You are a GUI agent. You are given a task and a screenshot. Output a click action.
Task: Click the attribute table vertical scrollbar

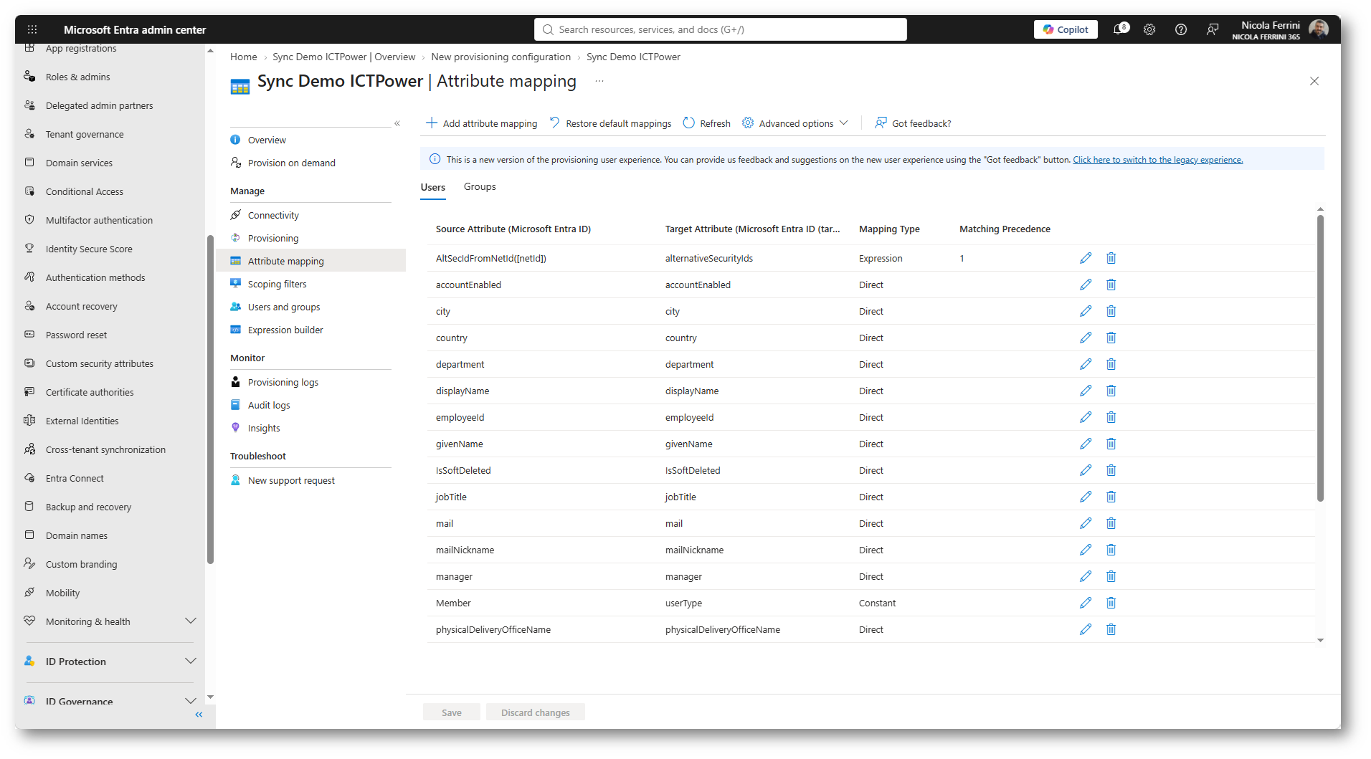coord(1320,358)
